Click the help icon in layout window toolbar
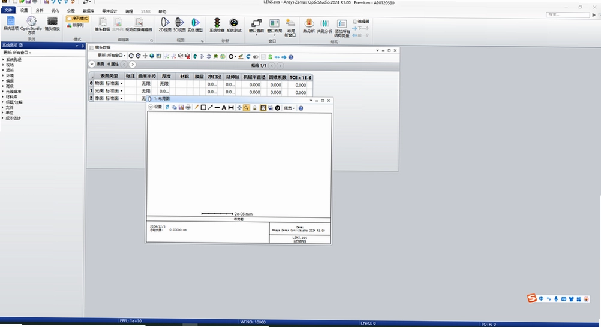 (301, 108)
